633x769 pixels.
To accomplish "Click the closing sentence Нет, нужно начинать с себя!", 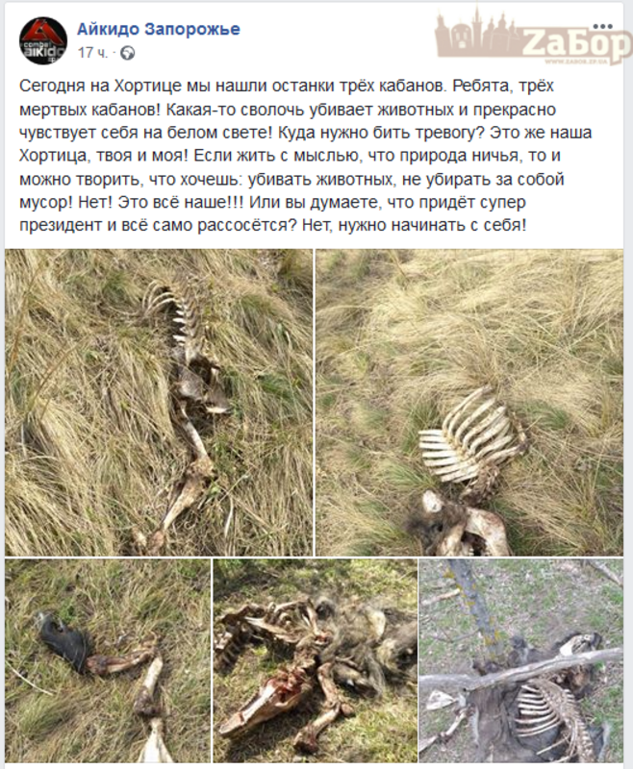I will [415, 226].
